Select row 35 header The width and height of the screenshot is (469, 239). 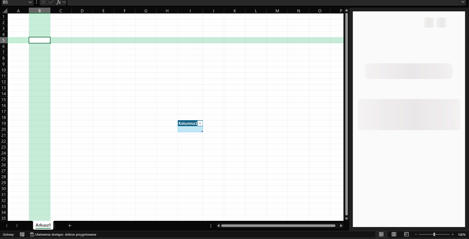click(x=4, y=218)
